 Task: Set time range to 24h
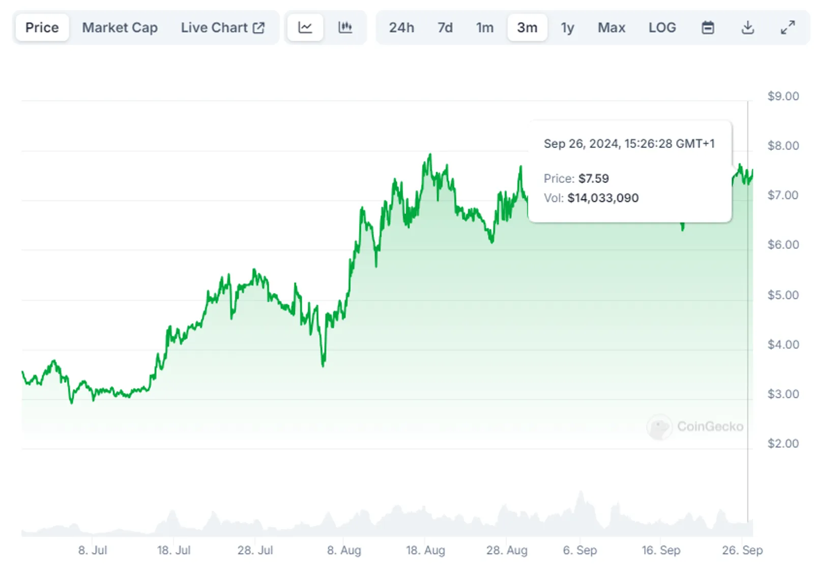tap(401, 27)
